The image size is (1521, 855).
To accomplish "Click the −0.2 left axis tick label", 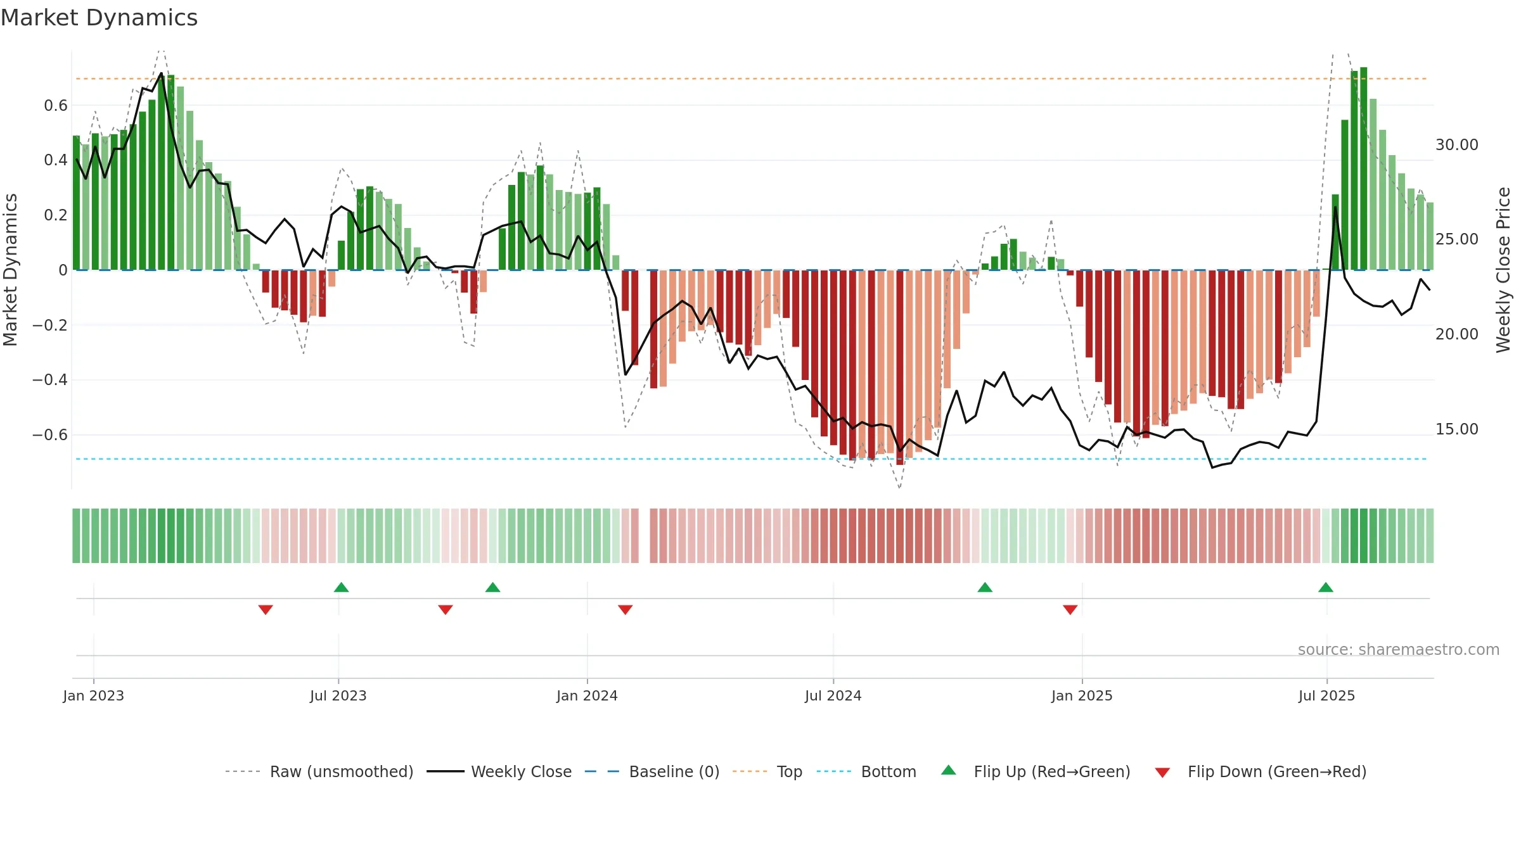I will pos(50,325).
